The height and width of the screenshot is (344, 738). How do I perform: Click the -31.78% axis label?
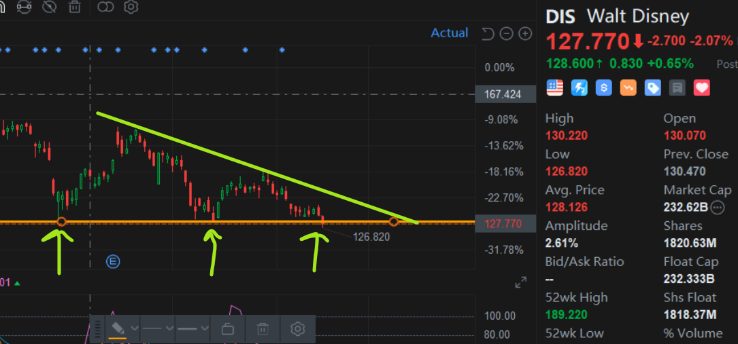tap(503, 249)
